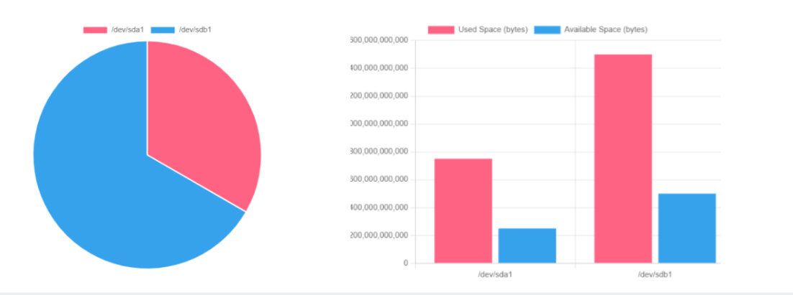Click the red Used Space legend swatch
The image size is (793, 295).
click(440, 29)
